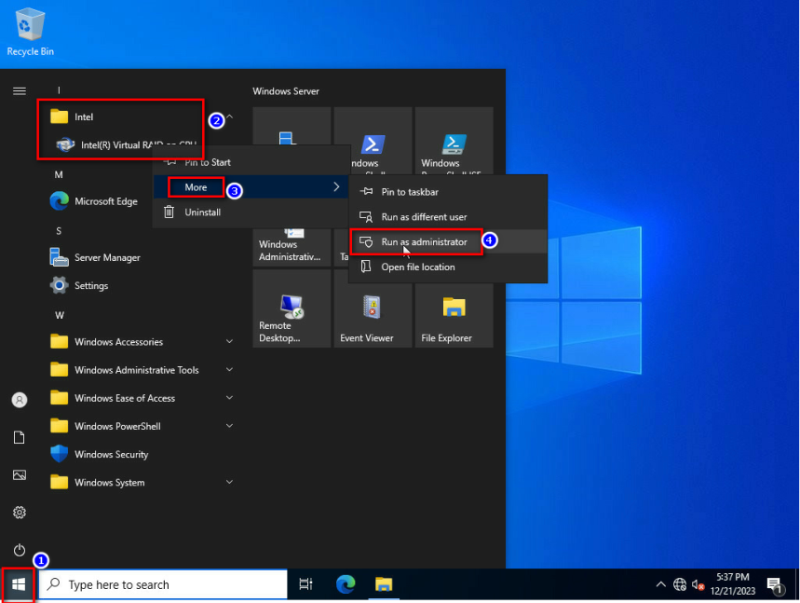Choose Pin to Start in context menu
800x603 pixels.
coord(251,162)
